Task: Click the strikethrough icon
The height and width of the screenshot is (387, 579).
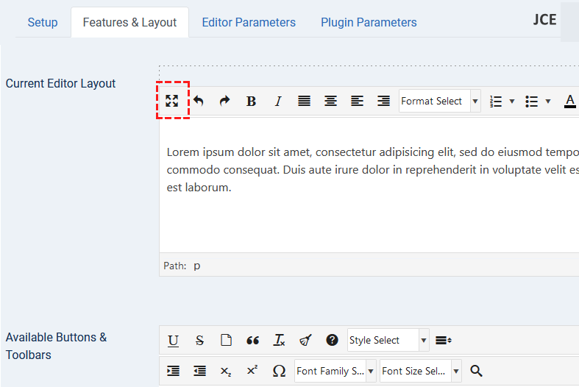Action: point(199,340)
